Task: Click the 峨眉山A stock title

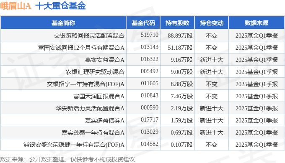Action: point(16,6)
